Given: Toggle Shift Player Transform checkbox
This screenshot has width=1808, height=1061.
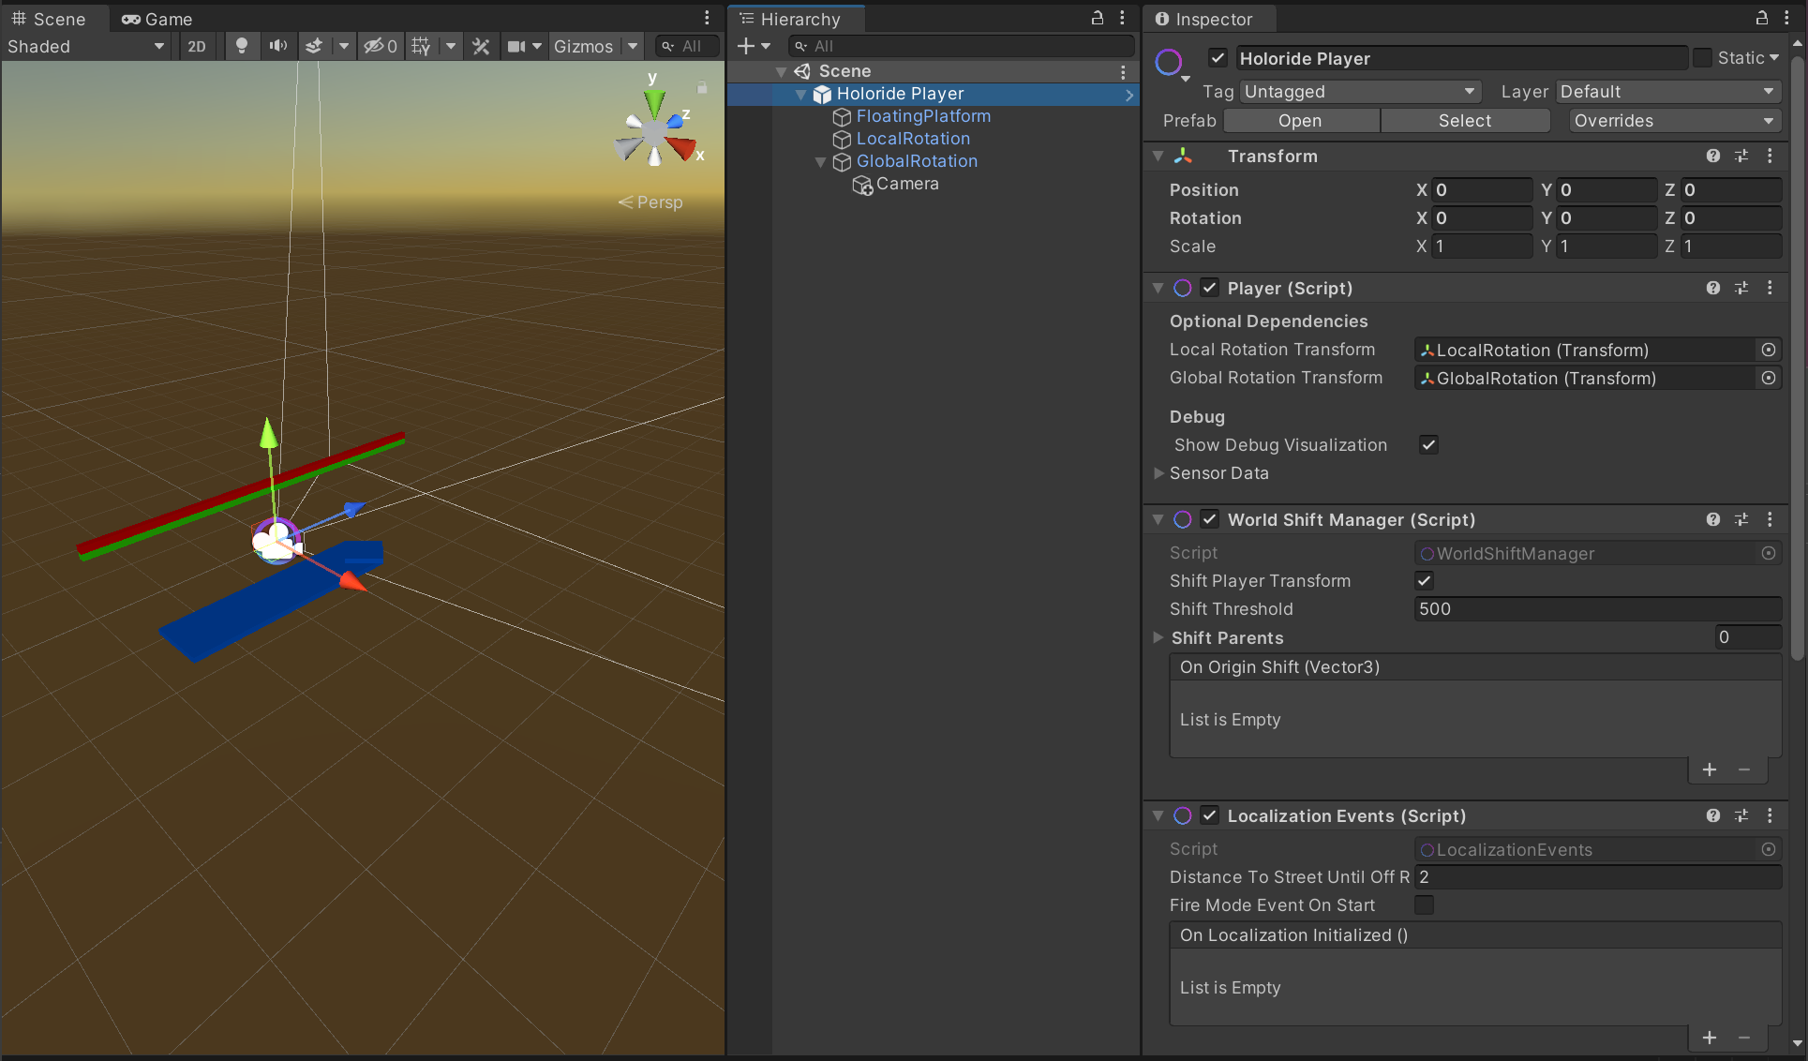Looking at the screenshot, I should point(1424,581).
